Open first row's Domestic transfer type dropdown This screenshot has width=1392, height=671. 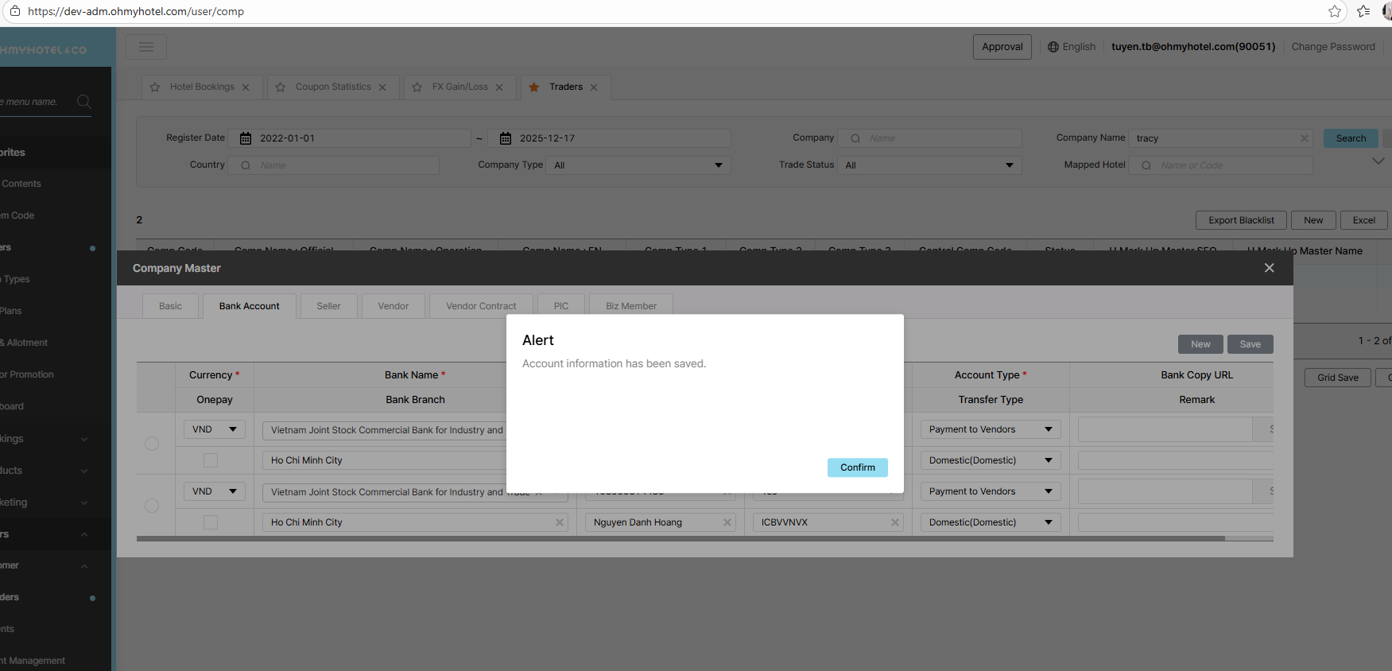pos(991,460)
